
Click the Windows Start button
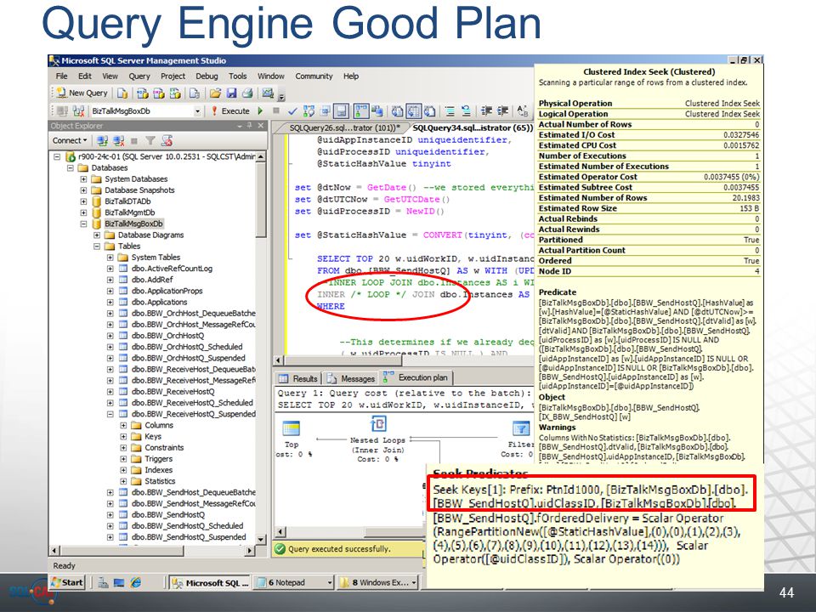(x=67, y=582)
